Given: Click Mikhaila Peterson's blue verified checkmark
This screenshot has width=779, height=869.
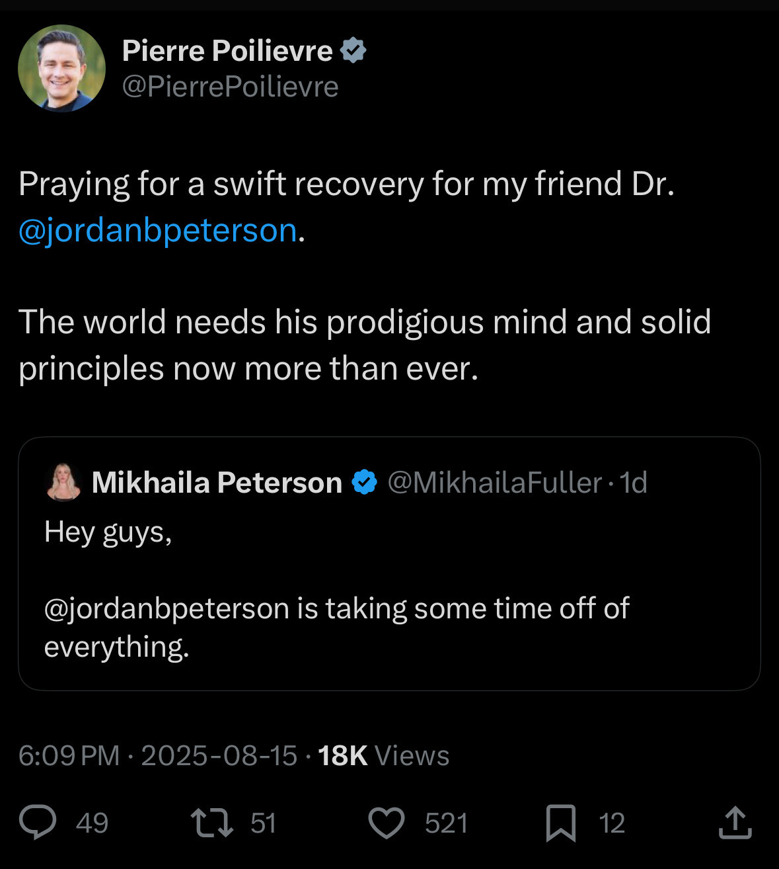Looking at the screenshot, I should pyautogui.click(x=364, y=482).
